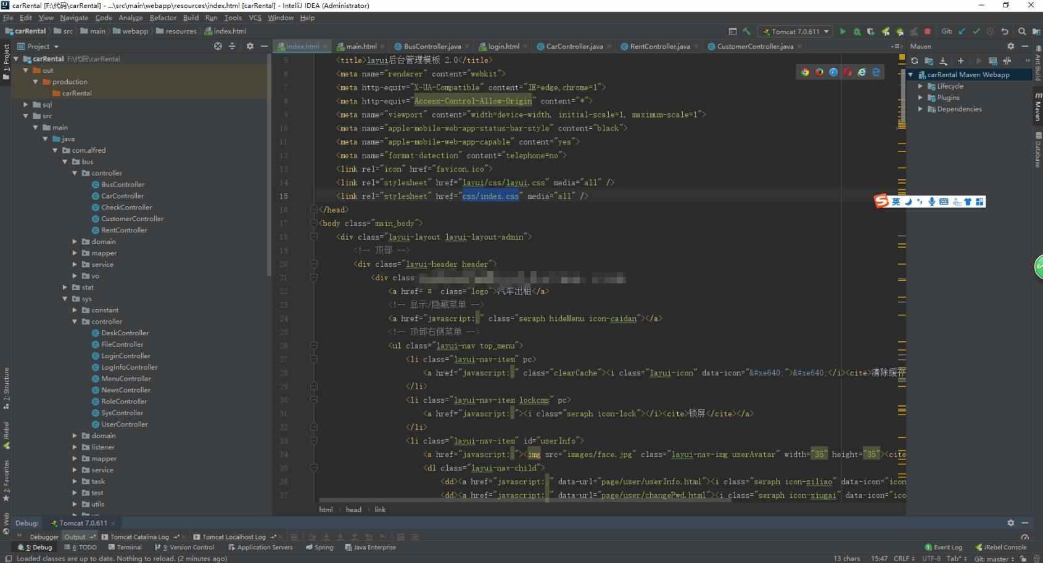1043x563 pixels.
Task: Open Maven panel settings gear
Action: [1010, 46]
